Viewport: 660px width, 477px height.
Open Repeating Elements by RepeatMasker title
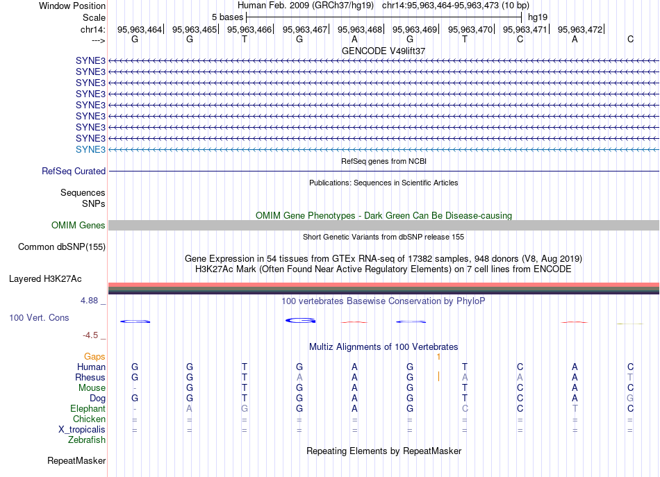coord(383,451)
